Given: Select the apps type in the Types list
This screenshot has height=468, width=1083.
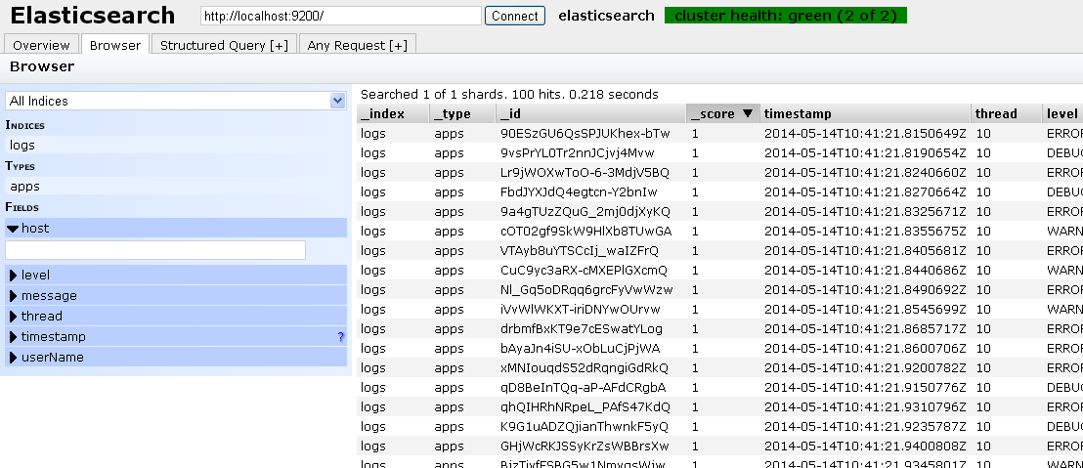Looking at the screenshot, I should (175, 187).
